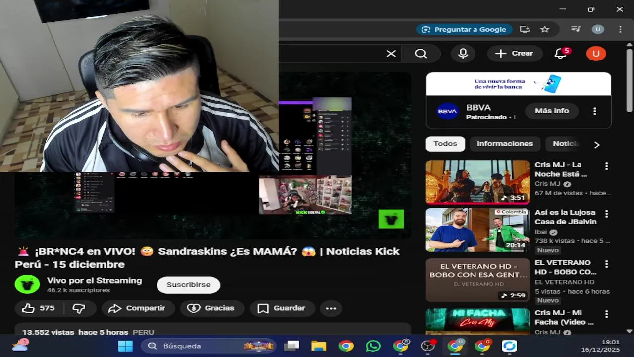
Task: Click the Crear button
Action: point(515,54)
